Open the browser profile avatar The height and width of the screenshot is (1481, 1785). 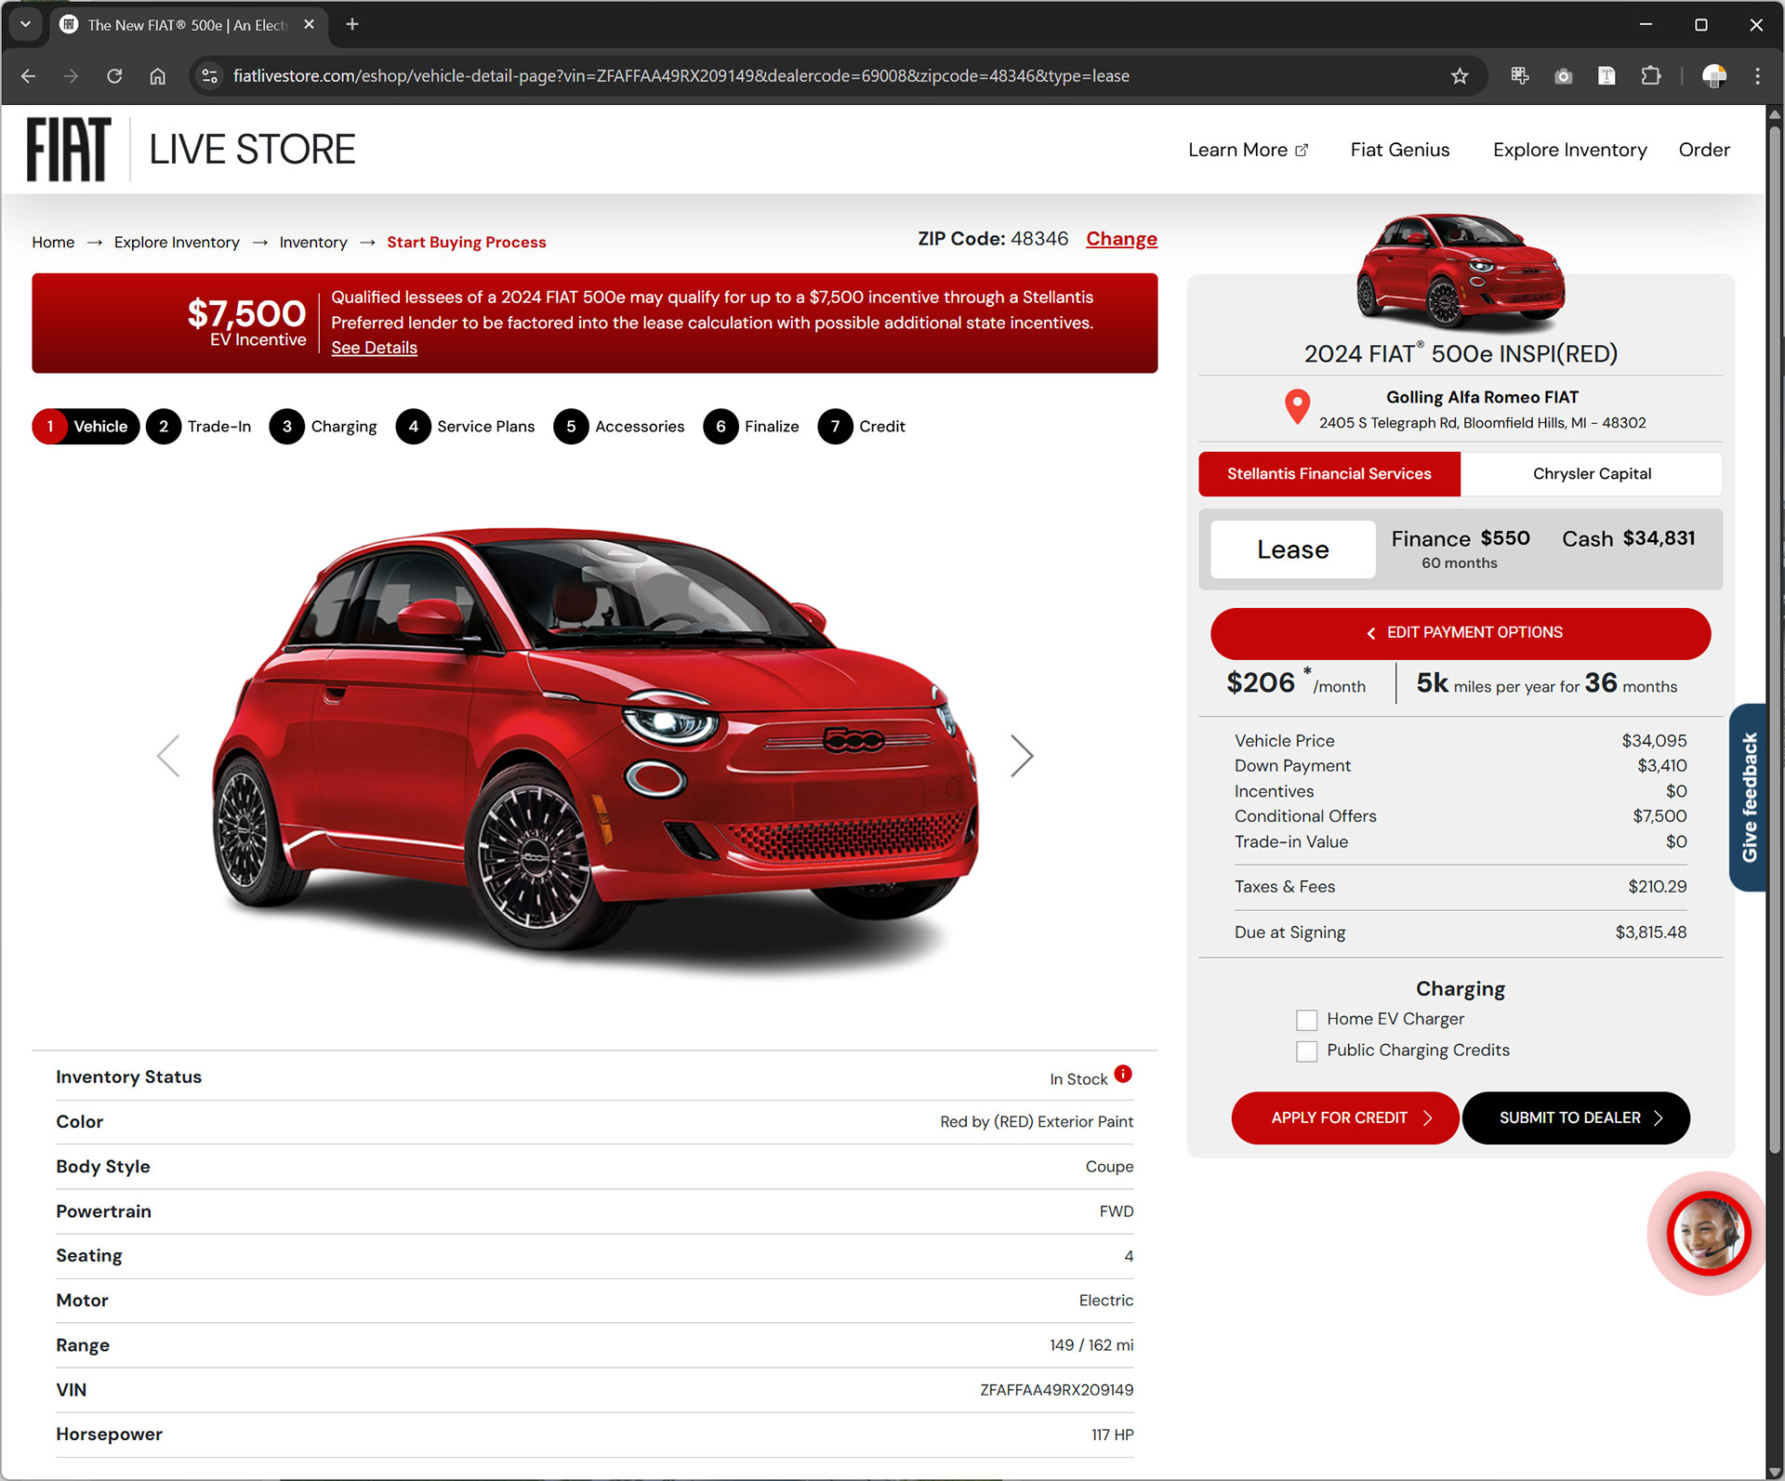click(x=1714, y=76)
